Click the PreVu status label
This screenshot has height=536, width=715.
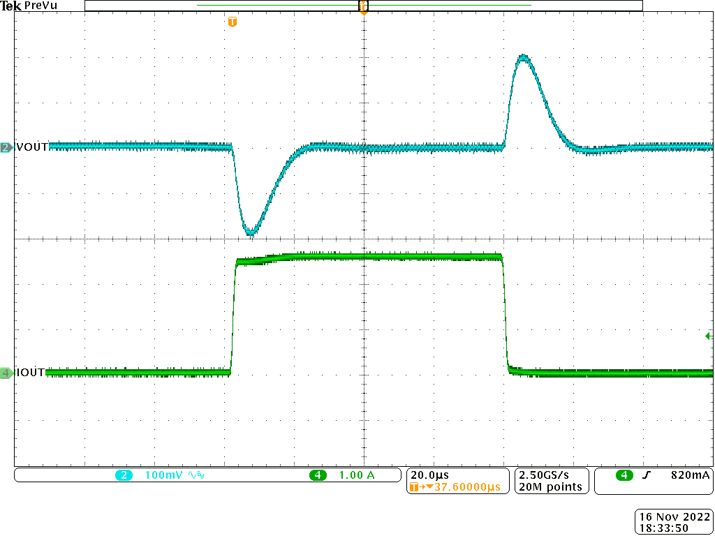[40, 6]
